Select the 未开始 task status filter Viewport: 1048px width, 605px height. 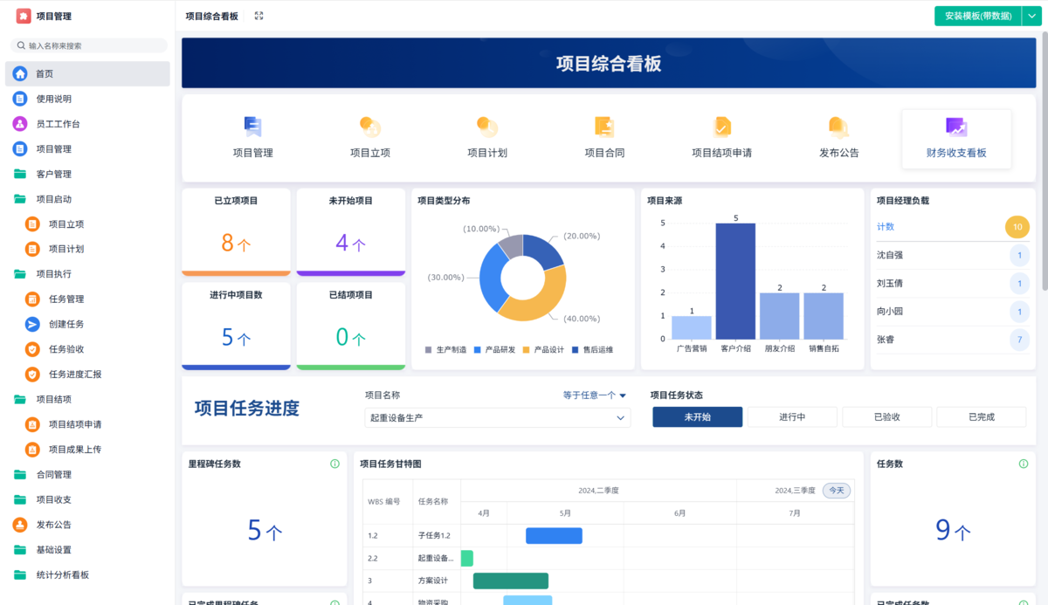click(697, 417)
